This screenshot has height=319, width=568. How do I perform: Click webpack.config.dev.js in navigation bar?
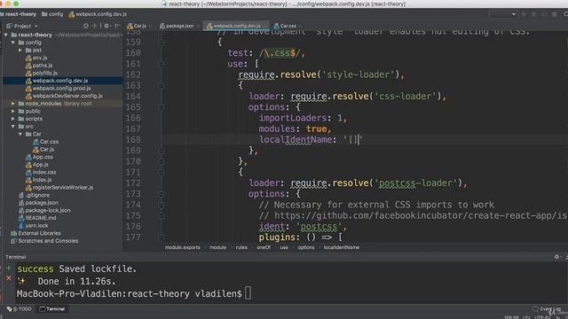point(97,14)
